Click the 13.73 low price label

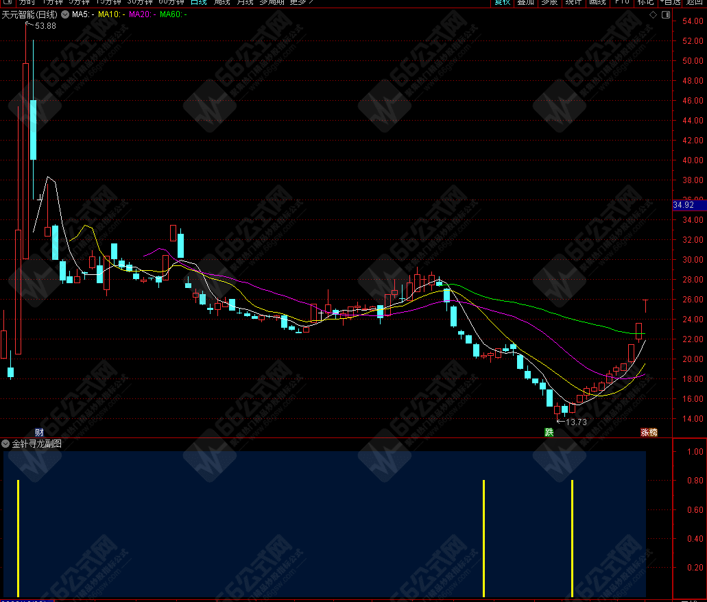(575, 422)
